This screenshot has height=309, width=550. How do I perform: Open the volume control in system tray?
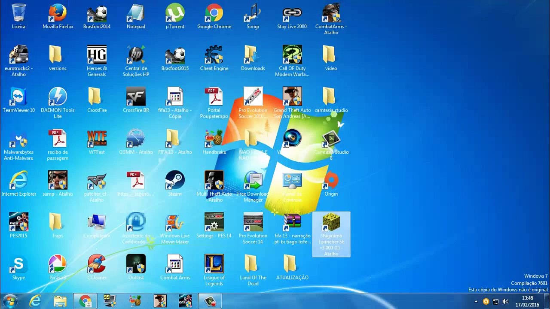coord(505,301)
